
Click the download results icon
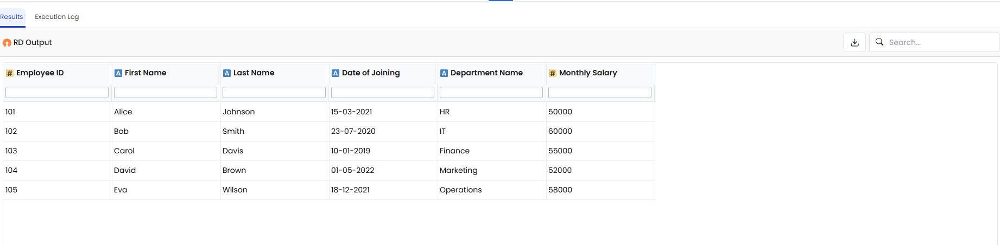tap(855, 42)
